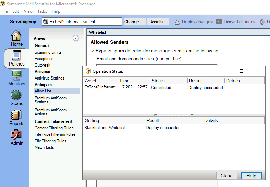Image resolution: width=270 pixels, height=187 pixels.
Task: Click the Deploy changes triangle icon
Action: coord(177,22)
